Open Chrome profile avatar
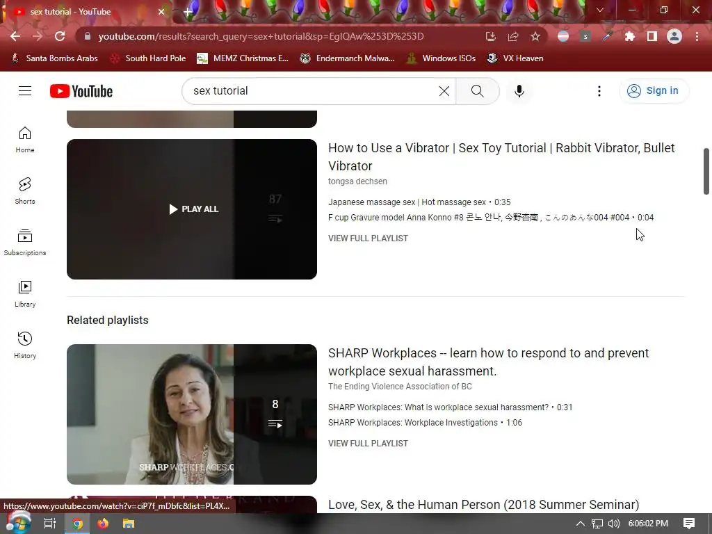The height and width of the screenshot is (534, 712). click(x=674, y=36)
